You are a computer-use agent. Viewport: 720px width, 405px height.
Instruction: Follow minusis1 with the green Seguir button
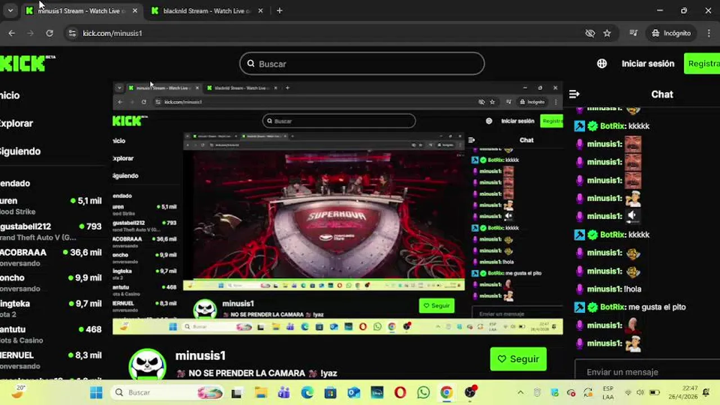pyautogui.click(x=518, y=359)
